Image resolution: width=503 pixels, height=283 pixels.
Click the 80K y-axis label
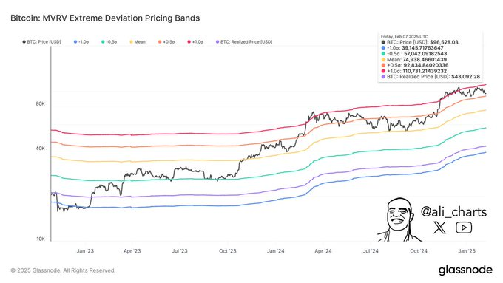pos(41,104)
